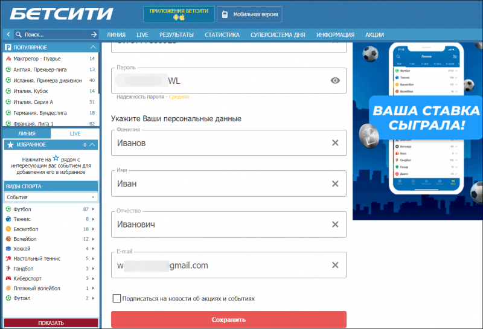Switch to the Линия sidebar tab
This screenshot has width=483, height=329.
pos(27,133)
